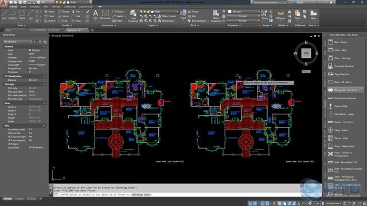Select the Dimension tool
This screenshot has width=367, height=206.
pyautogui.click(x=106, y=15)
